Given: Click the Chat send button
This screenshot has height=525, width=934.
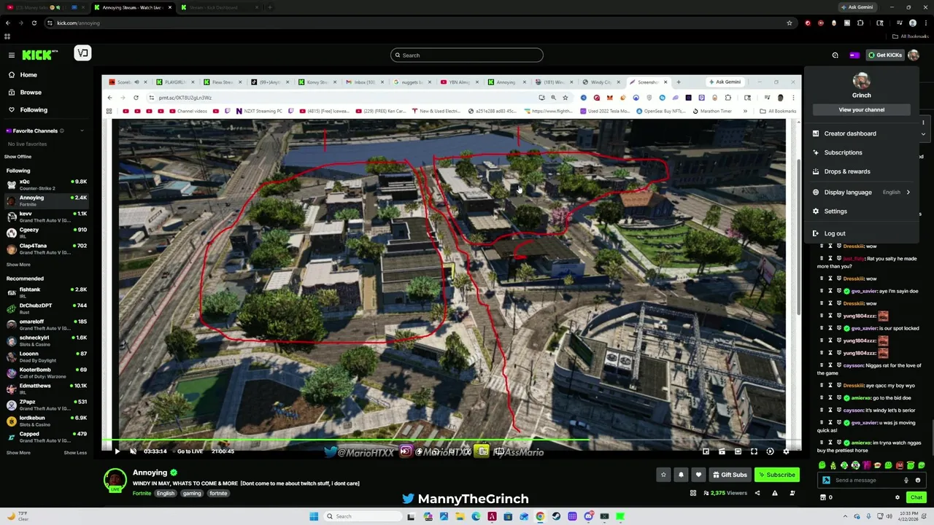Looking at the screenshot, I should (916, 497).
